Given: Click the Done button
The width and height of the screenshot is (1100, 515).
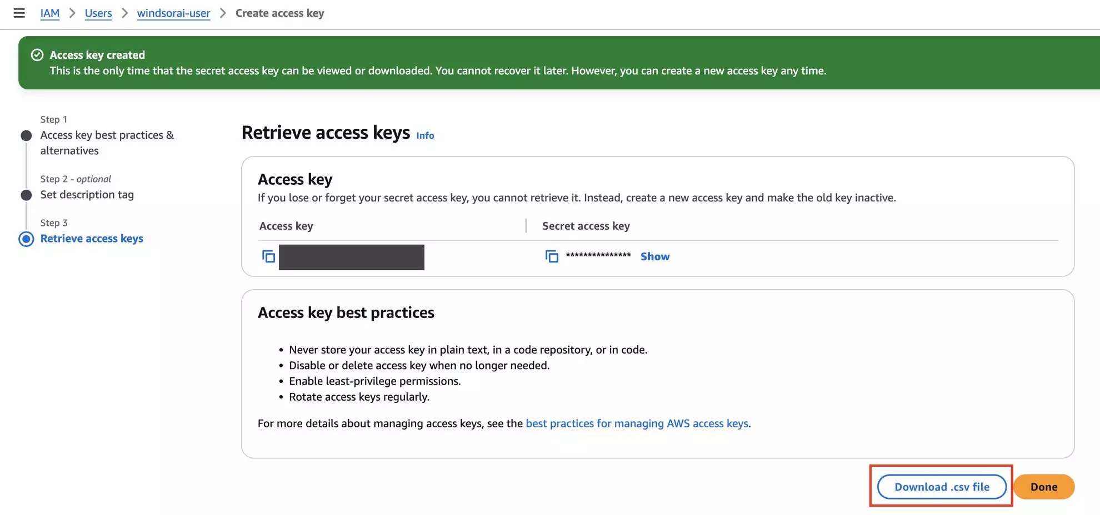Looking at the screenshot, I should pos(1044,487).
